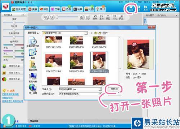Open the 特效展示 effects panel dropdown arrow
The height and width of the screenshot is (129, 180).
(x=176, y=15)
